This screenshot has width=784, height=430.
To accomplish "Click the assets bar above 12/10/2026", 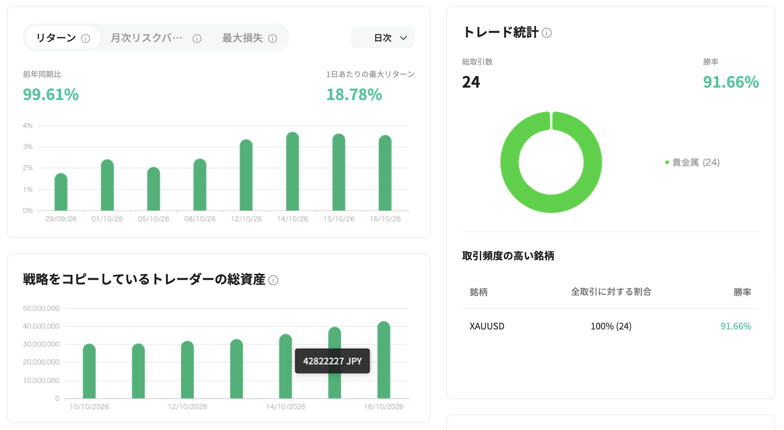I will (188, 370).
